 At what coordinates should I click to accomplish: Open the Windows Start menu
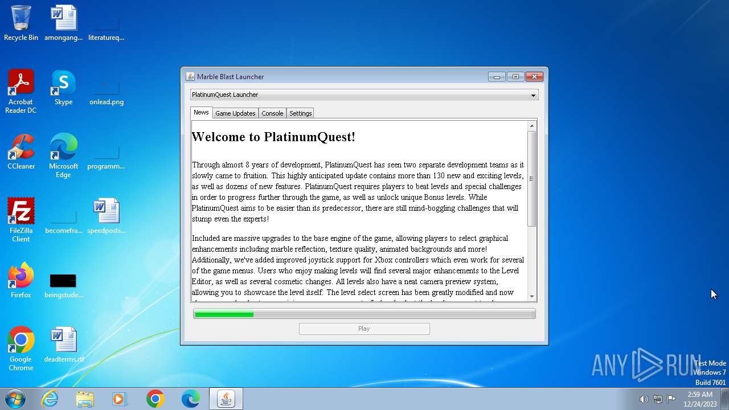(15, 399)
